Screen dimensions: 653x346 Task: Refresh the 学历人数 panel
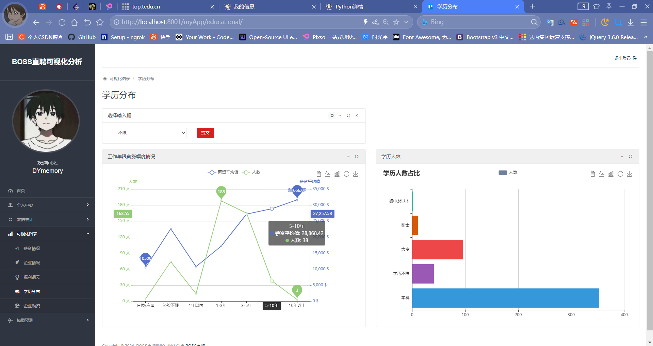pyautogui.click(x=630, y=157)
